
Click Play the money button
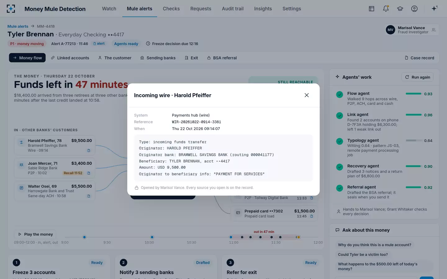coord(35,234)
